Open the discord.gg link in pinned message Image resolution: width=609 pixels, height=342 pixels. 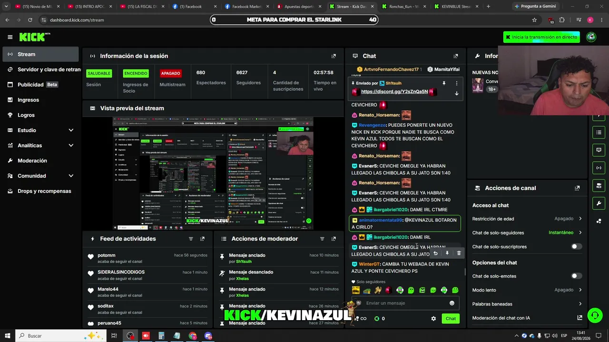tap(394, 92)
